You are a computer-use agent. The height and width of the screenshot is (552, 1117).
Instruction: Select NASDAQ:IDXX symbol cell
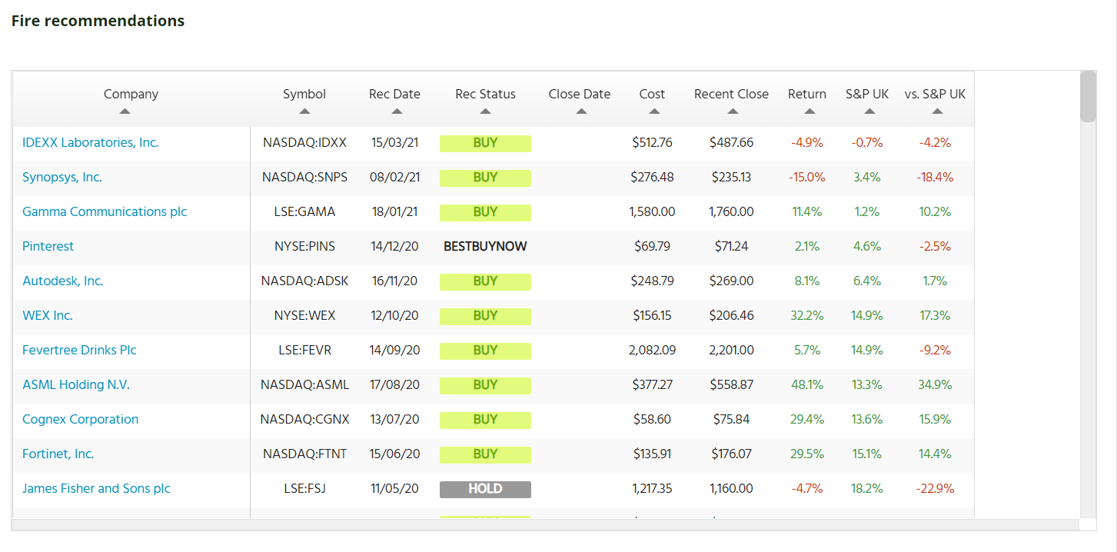[304, 142]
